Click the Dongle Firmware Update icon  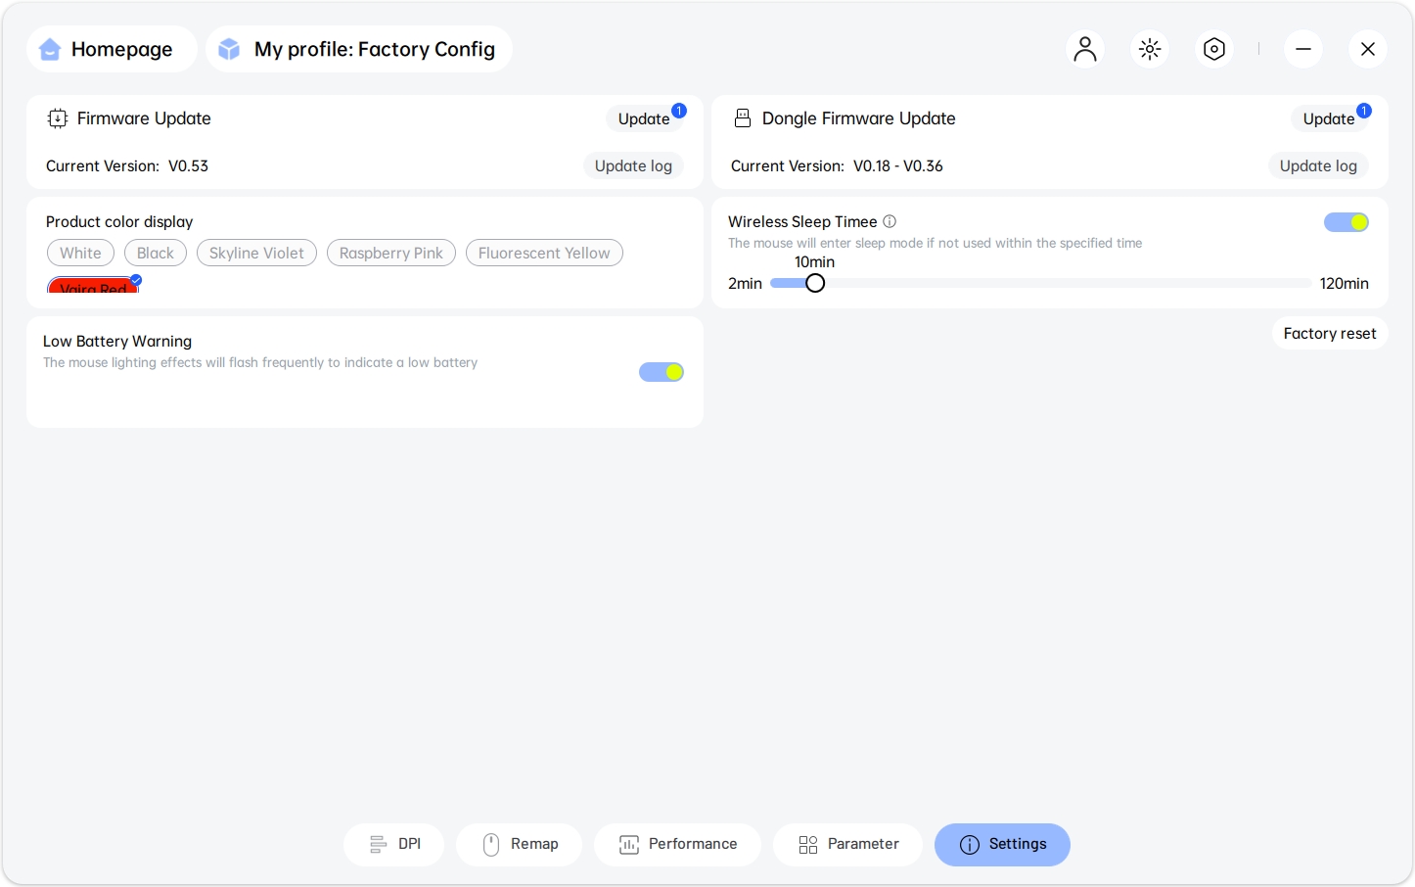(743, 118)
